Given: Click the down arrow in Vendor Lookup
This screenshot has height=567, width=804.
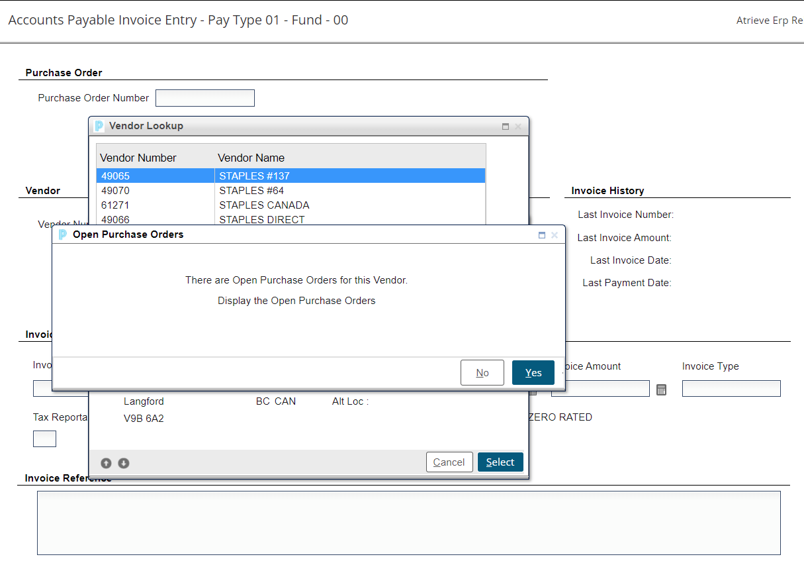Looking at the screenshot, I should pos(124,463).
